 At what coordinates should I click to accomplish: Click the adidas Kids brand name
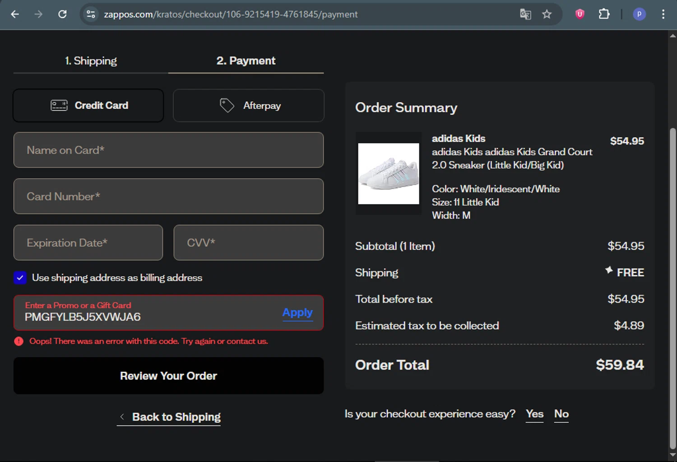[459, 139]
